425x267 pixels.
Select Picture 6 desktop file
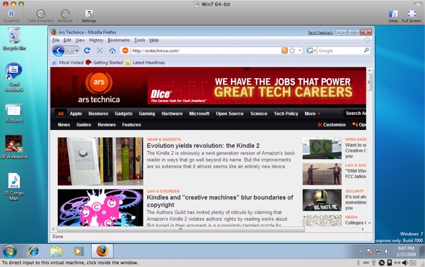14,113
